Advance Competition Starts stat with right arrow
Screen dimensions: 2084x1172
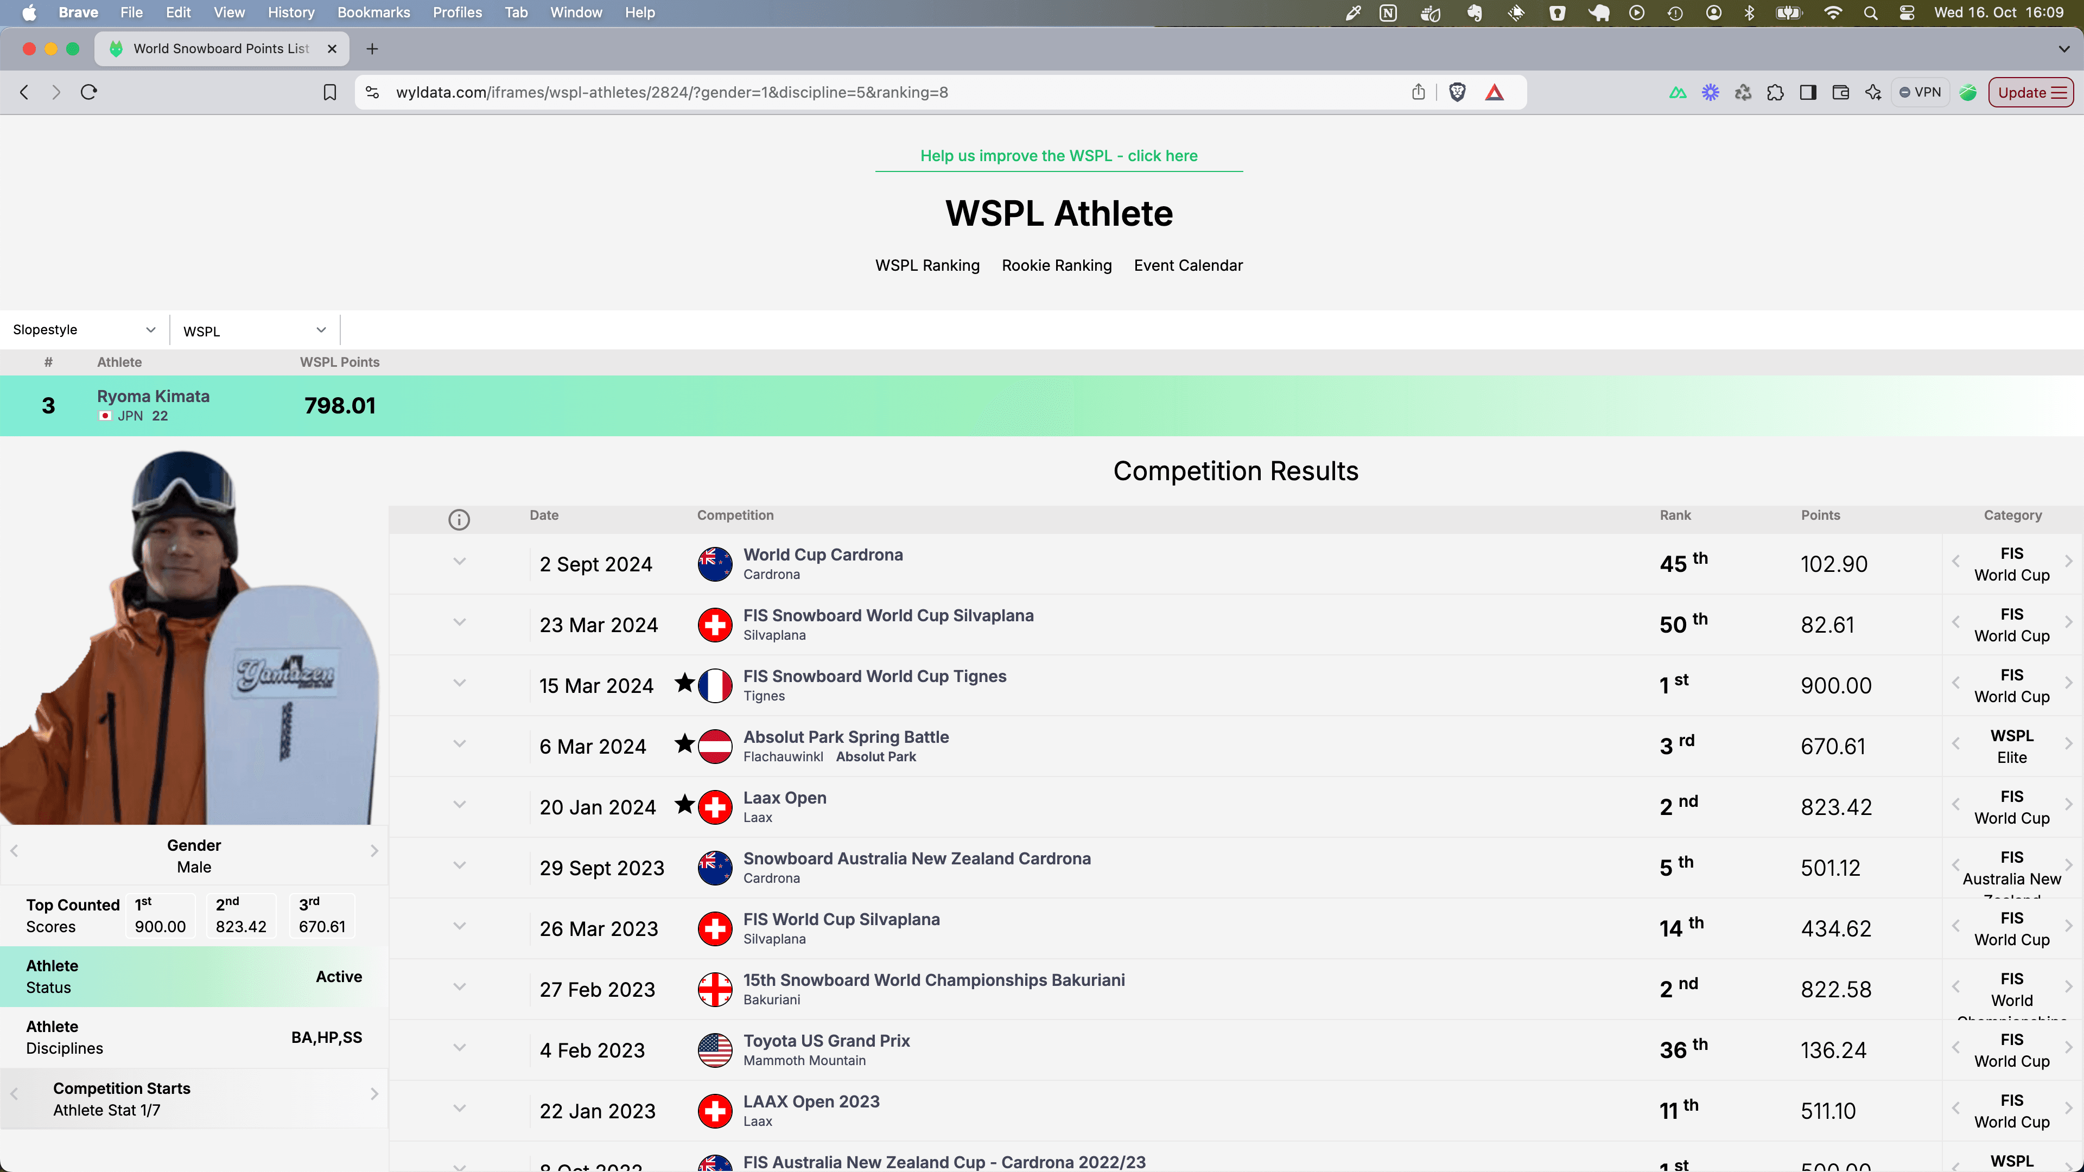click(x=374, y=1094)
